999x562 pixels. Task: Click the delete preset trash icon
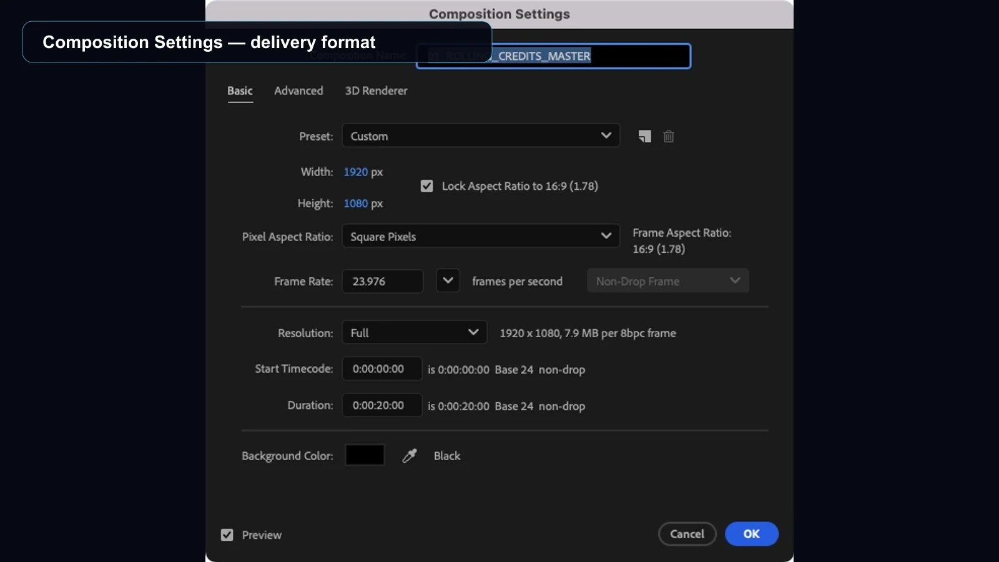(x=669, y=136)
